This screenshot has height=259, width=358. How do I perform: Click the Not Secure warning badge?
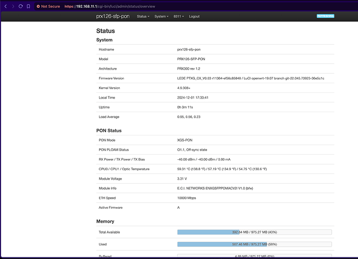tap(48, 6)
